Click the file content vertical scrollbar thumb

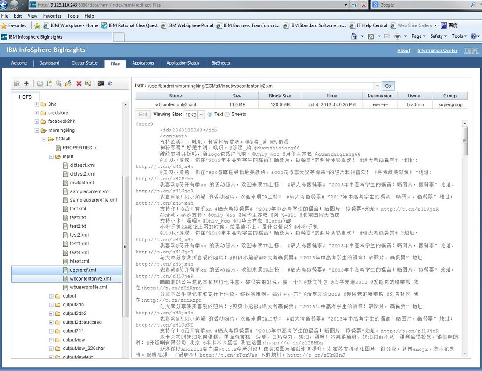pyautogui.click(x=465, y=141)
